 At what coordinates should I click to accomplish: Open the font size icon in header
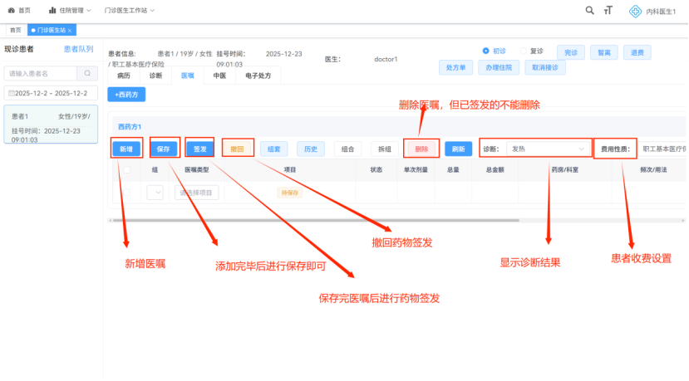pyautogui.click(x=608, y=11)
